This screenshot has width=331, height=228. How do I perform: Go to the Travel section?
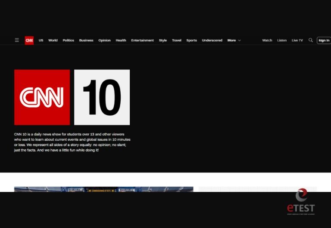(x=176, y=40)
